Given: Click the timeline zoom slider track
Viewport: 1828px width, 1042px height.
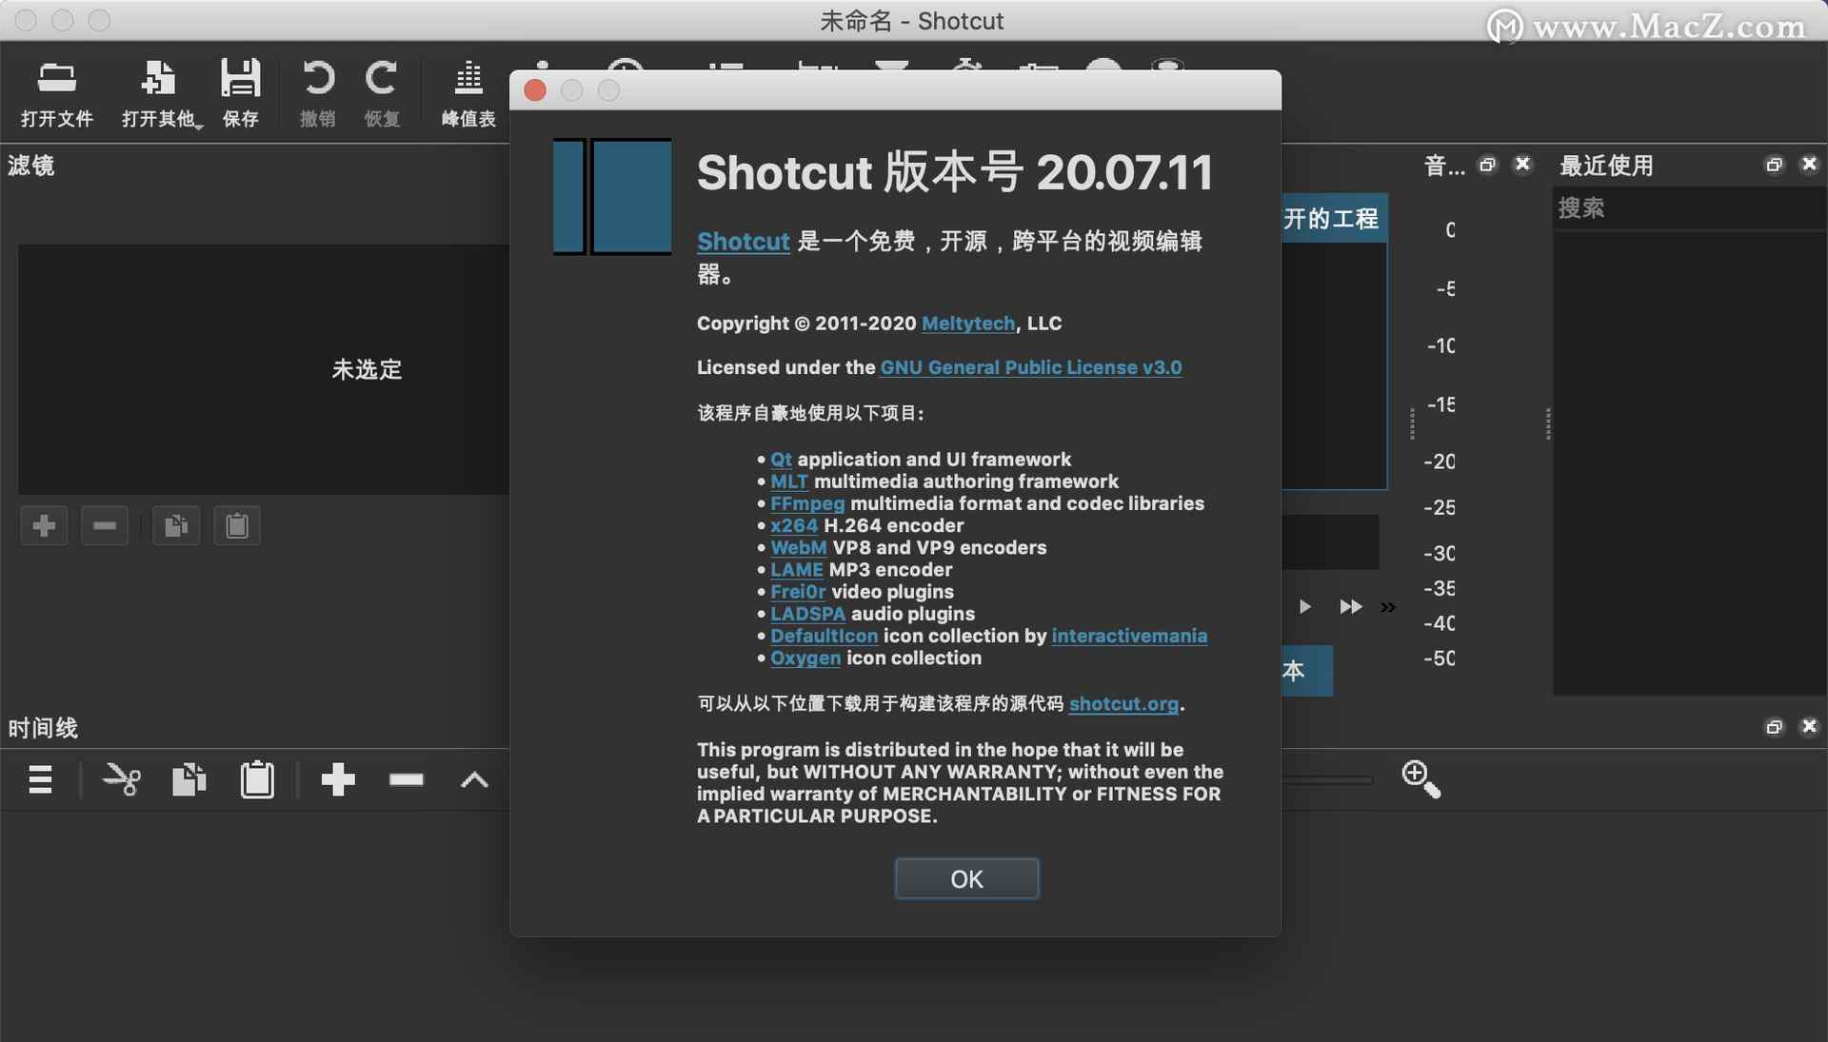Looking at the screenshot, I should tap(1327, 780).
